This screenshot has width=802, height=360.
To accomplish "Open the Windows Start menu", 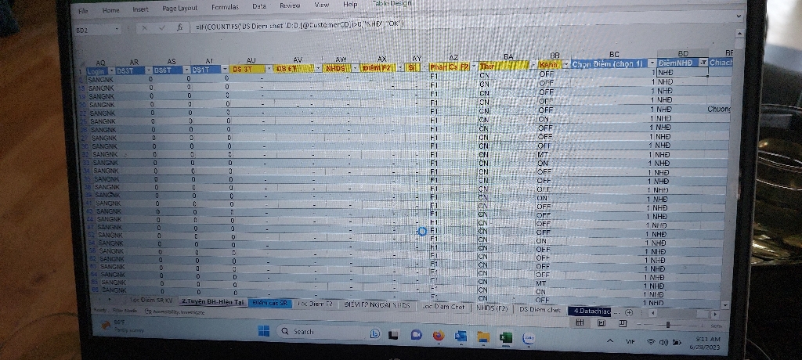I will [x=265, y=331].
